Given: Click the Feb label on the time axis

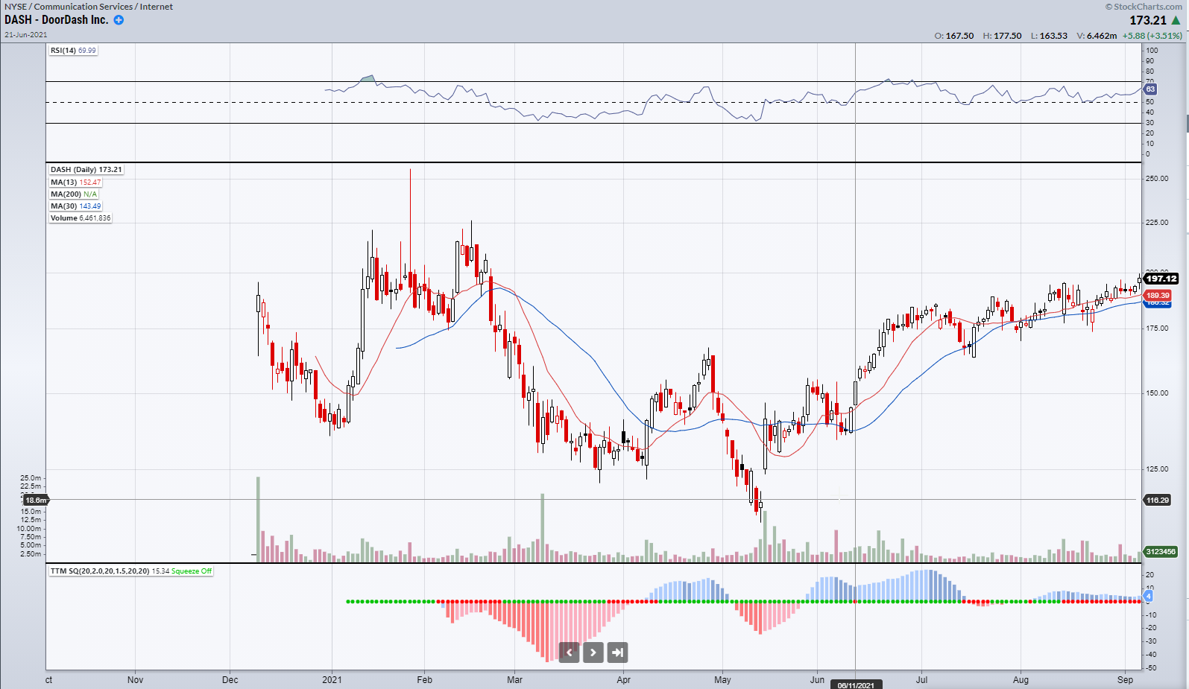Looking at the screenshot, I should tap(424, 679).
